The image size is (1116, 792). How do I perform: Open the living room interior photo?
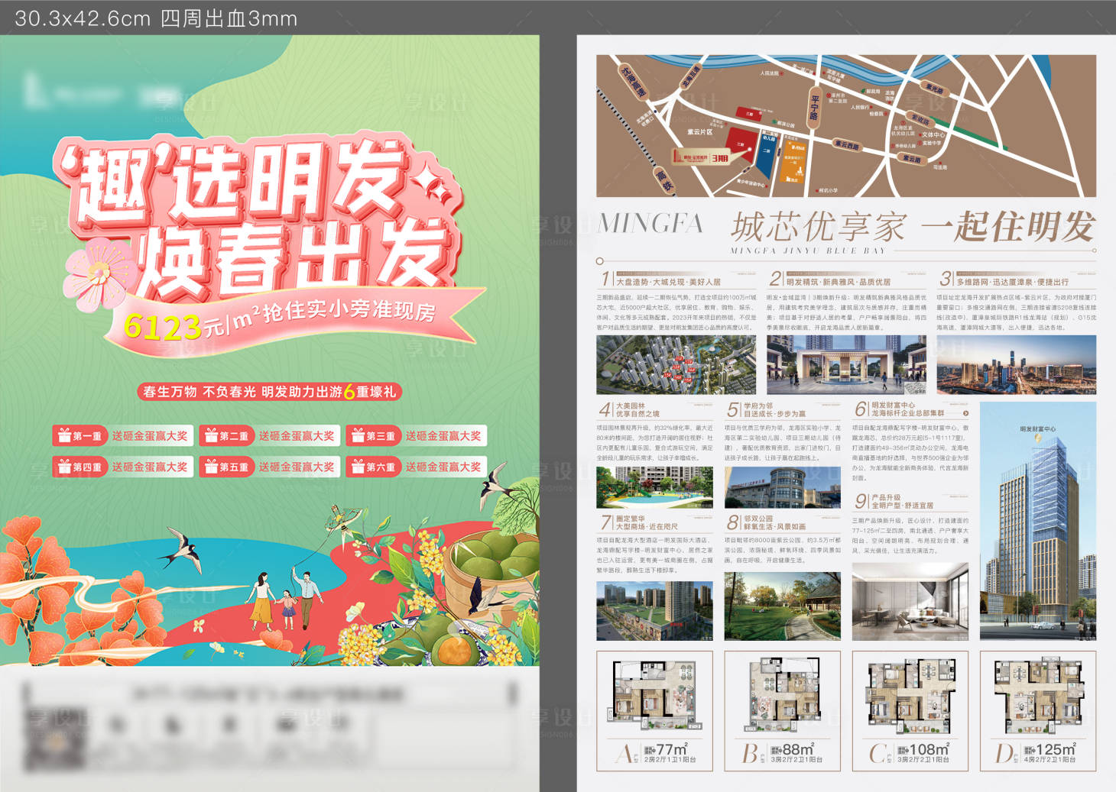click(x=910, y=602)
